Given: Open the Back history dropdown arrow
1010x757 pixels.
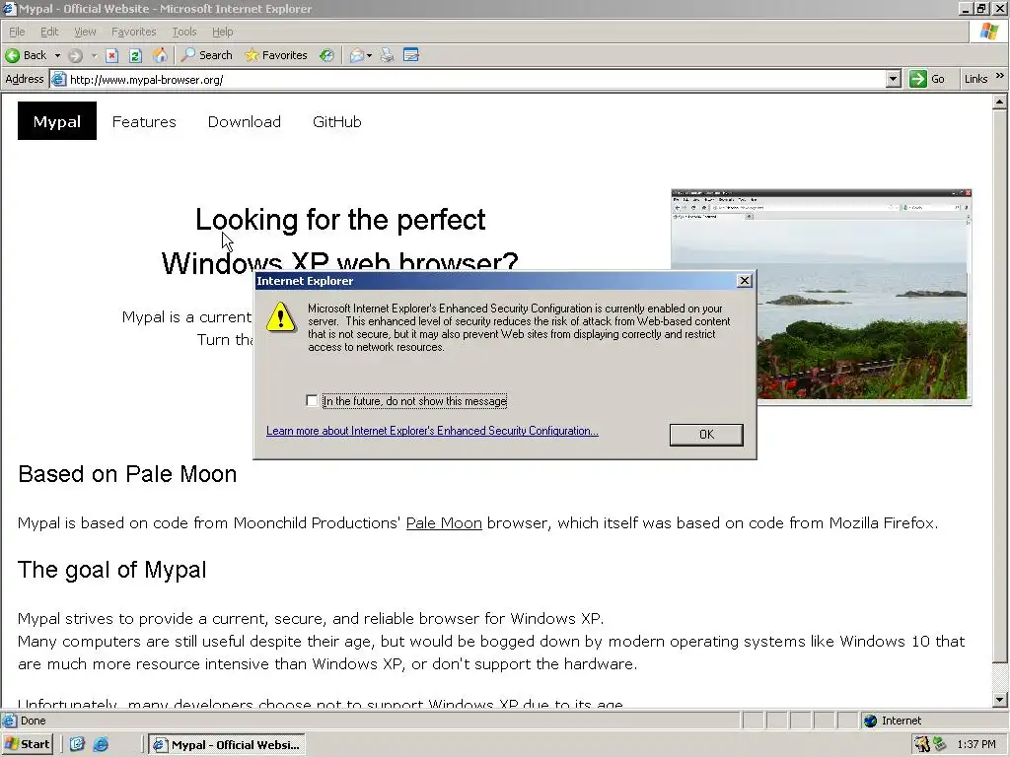Looking at the screenshot, I should tap(57, 55).
